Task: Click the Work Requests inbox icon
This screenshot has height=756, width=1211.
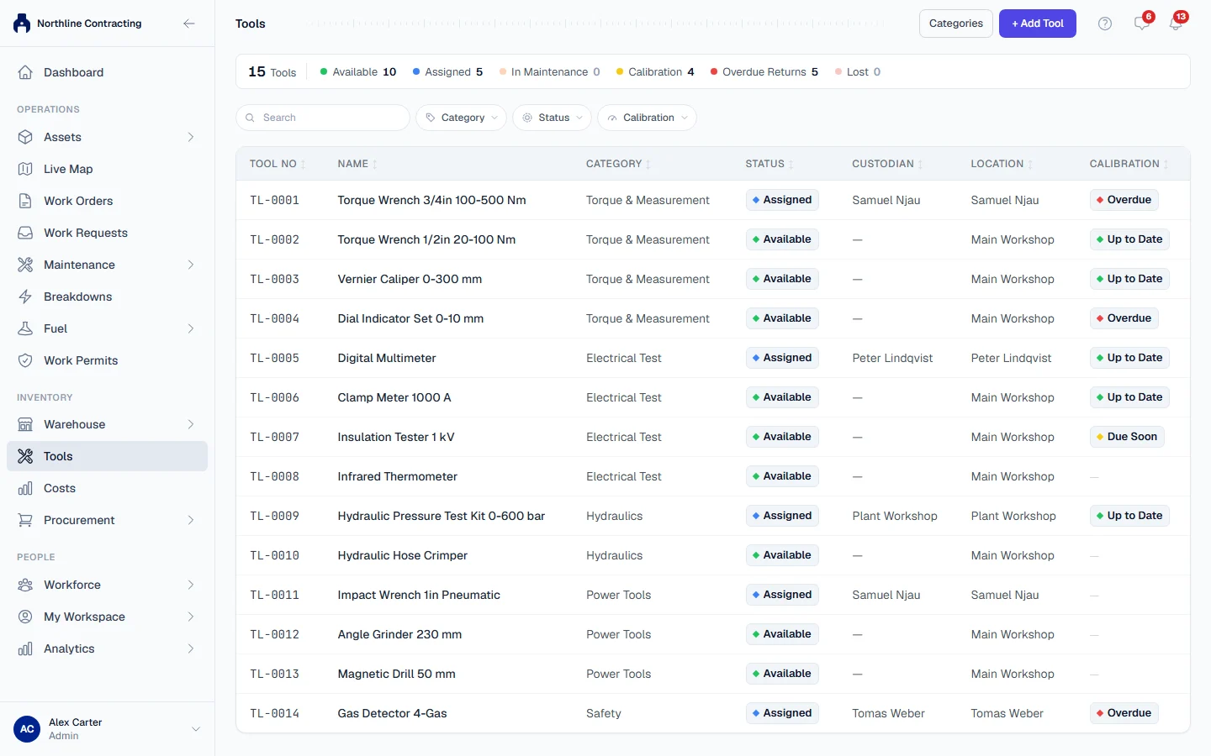Action: click(25, 233)
